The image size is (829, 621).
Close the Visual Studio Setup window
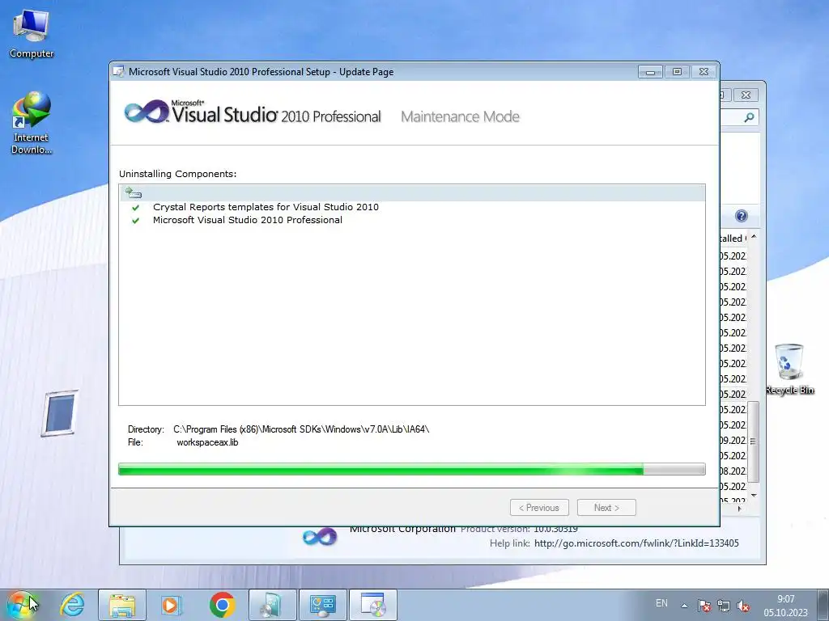pos(704,72)
